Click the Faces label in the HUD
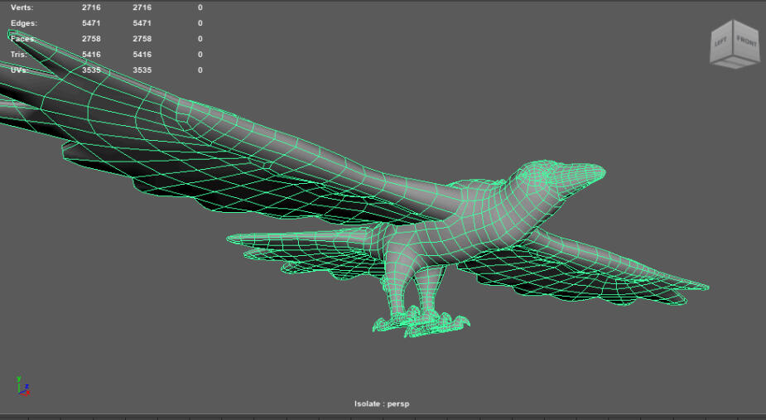 (23, 39)
